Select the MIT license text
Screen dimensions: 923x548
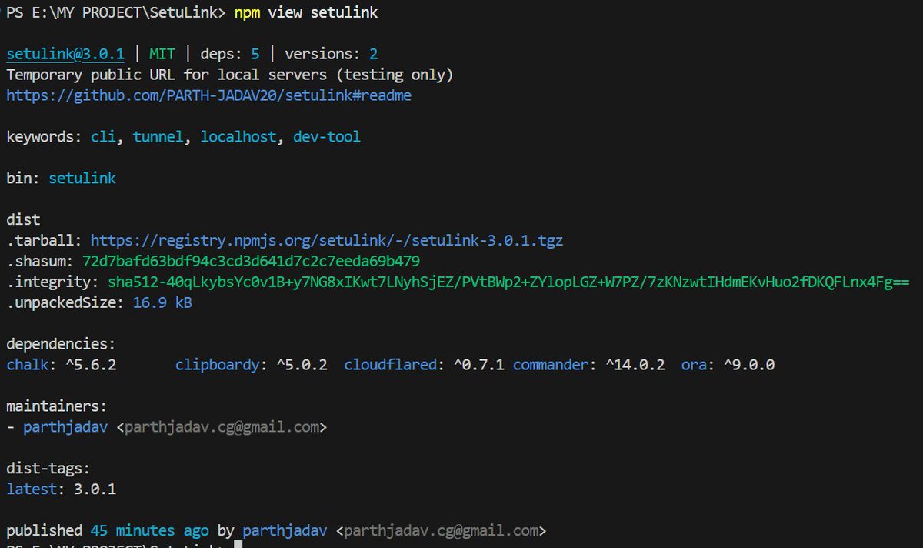tap(162, 54)
